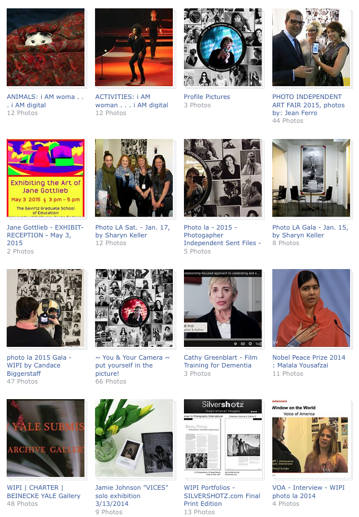Open Photographer Independent Sent Files album link
The width and height of the screenshot is (359, 517).
[222, 235]
